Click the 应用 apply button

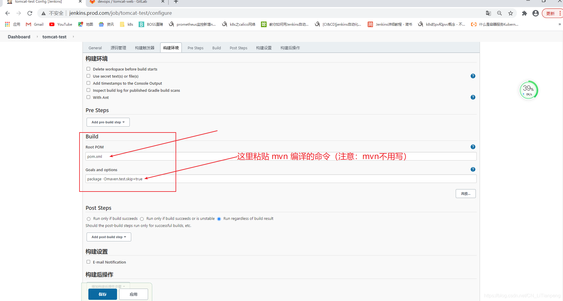tap(134, 294)
